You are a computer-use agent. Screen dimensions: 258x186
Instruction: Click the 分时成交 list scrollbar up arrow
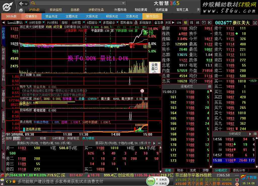(x=256, y=138)
